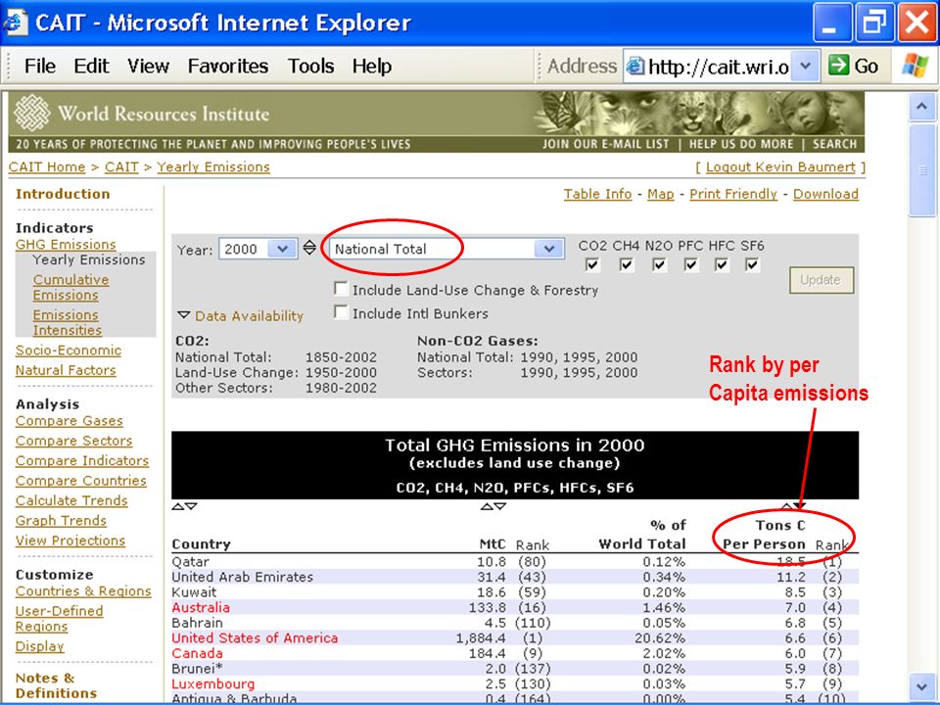Click the down sort arrow above Country column
This screenshot has height=705, width=940.
click(x=191, y=506)
